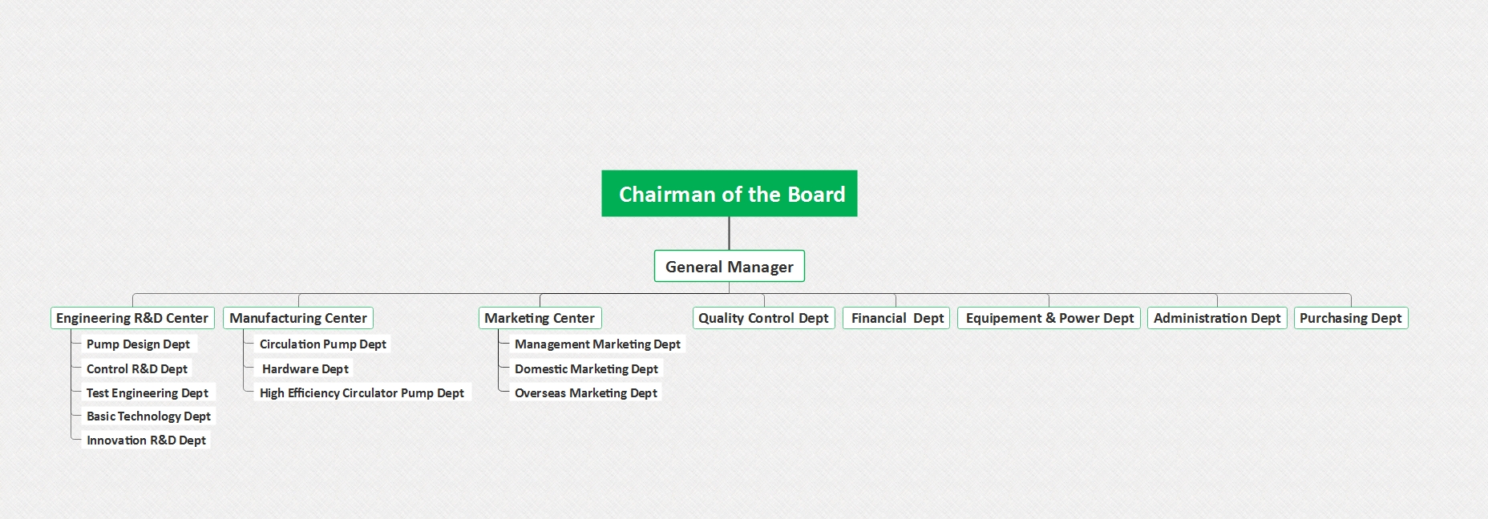This screenshot has width=1488, height=519.
Task: Click the Innovation R&D Dept item
Action: [146, 440]
